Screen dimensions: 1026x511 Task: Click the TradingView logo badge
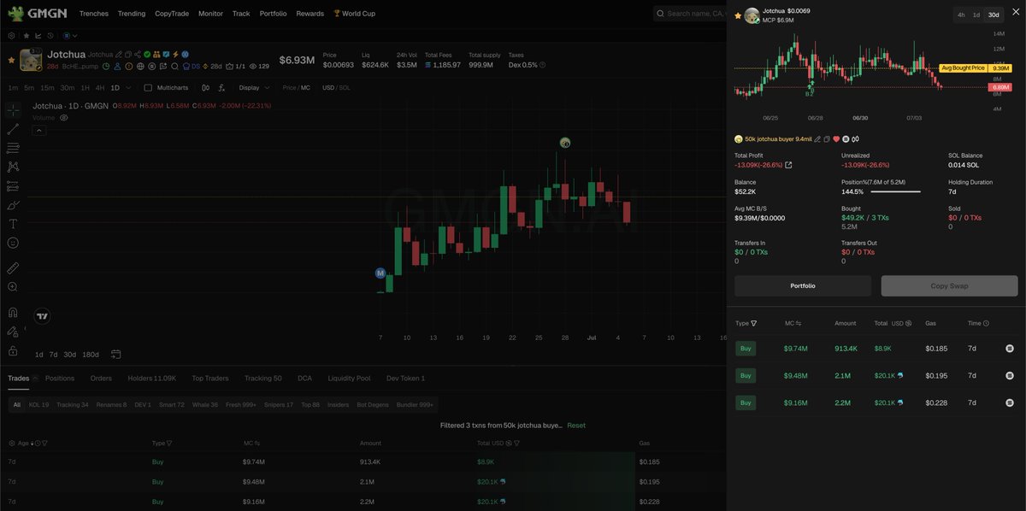(42, 316)
